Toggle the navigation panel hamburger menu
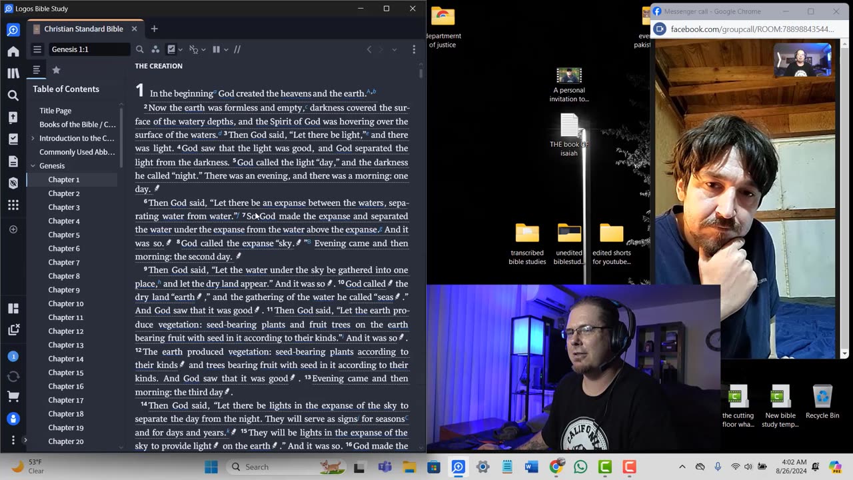 (x=37, y=49)
